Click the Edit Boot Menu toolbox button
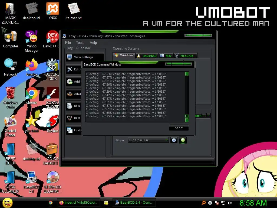 coord(74,69)
